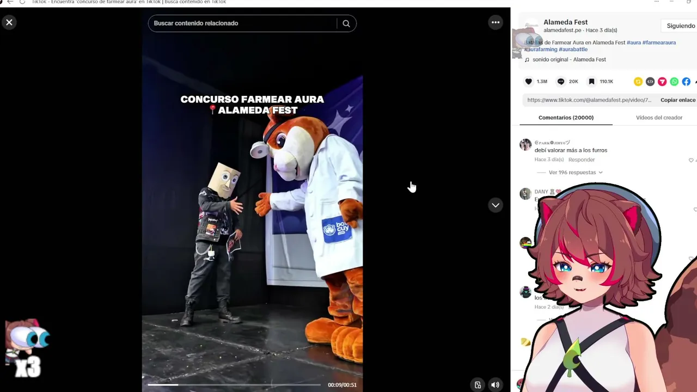Toggle the floating player icon
This screenshot has width=697, height=392.
478,385
